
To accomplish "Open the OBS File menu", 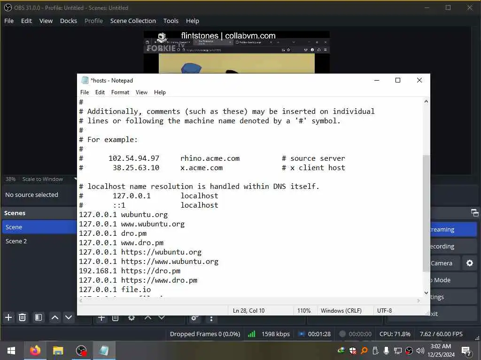I will click(9, 21).
